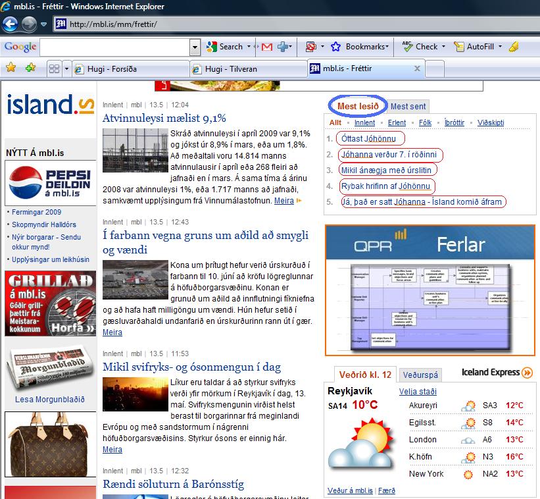This screenshot has width=540, height=499.
Task: Filter most-read list by Viðskipti
Action: pyautogui.click(x=491, y=122)
